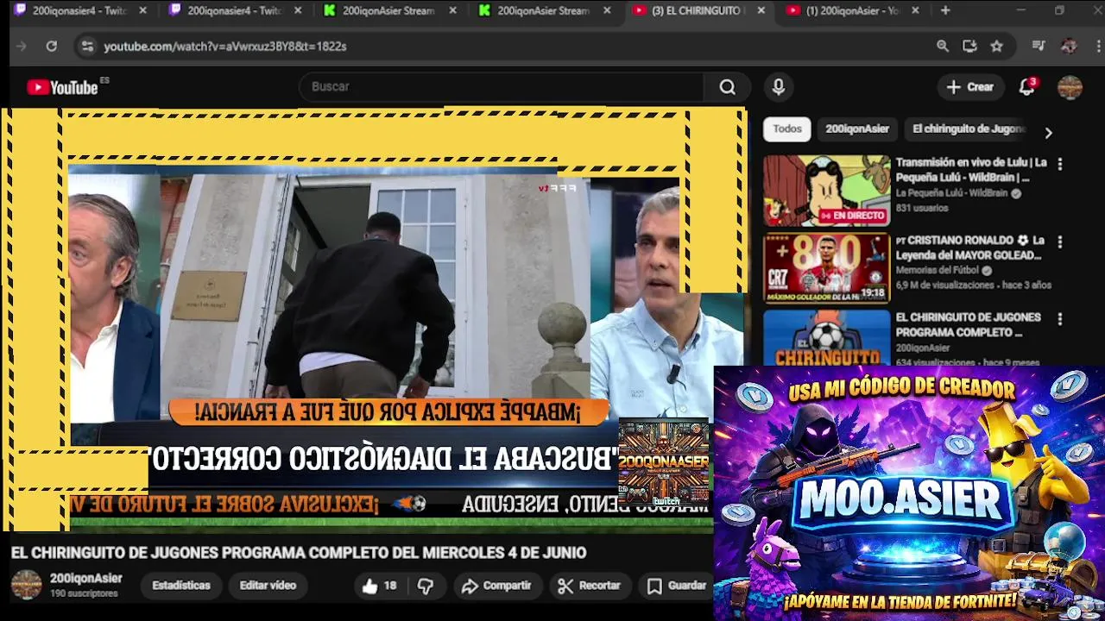
Task: Click the Buscar search field
Action: point(501,87)
